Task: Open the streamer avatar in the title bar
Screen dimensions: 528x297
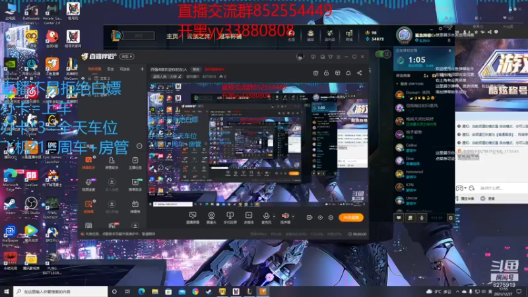Action: [300, 57]
